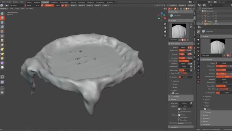
Task: Add new workspace with plus tab
Action: pyautogui.click(x=115, y=3)
